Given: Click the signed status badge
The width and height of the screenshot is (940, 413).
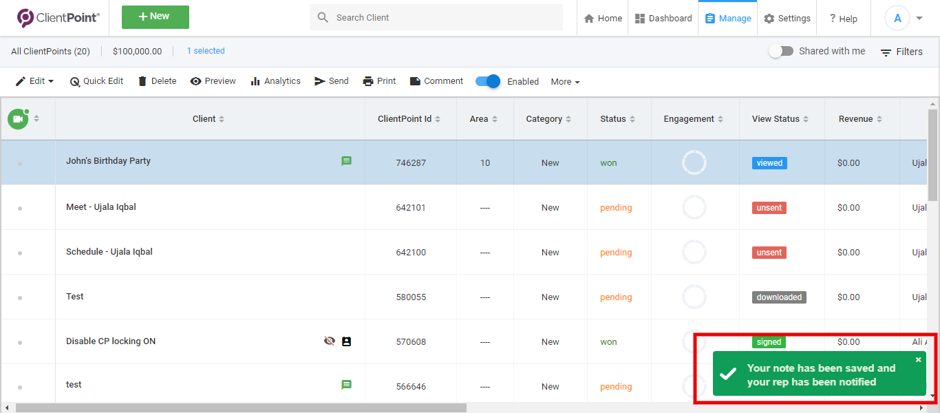Looking at the screenshot, I should 769,342.
